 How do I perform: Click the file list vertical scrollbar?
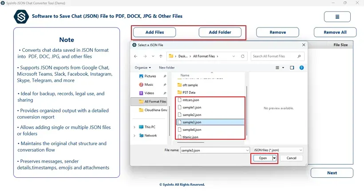(x=246, y=111)
